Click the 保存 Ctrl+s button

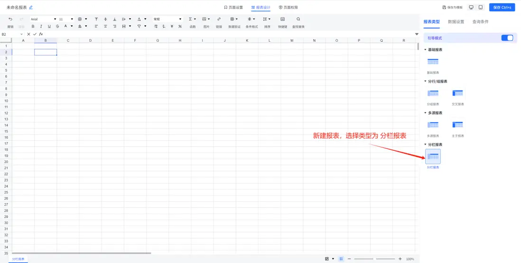click(x=502, y=7)
